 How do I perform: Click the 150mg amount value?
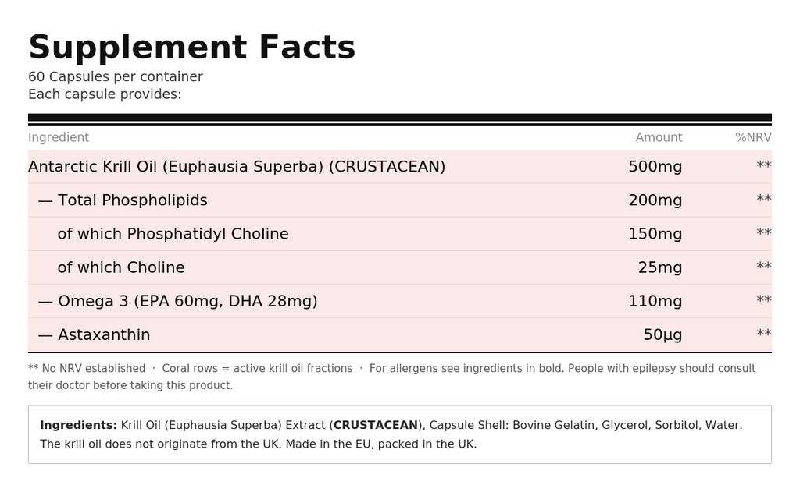pos(655,234)
